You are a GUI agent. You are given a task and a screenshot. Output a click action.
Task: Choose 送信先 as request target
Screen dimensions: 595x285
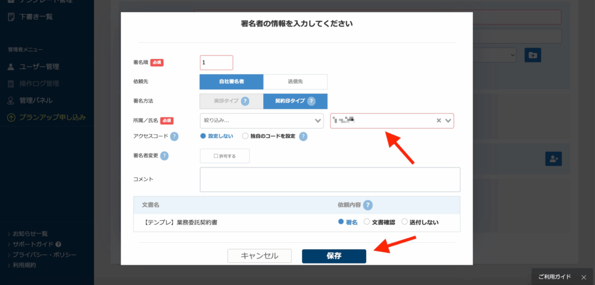point(295,81)
